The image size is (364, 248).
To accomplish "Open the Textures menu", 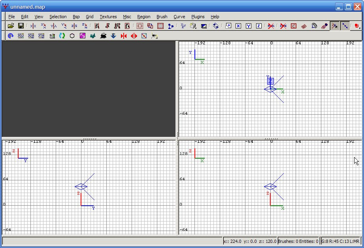I will [108, 17].
